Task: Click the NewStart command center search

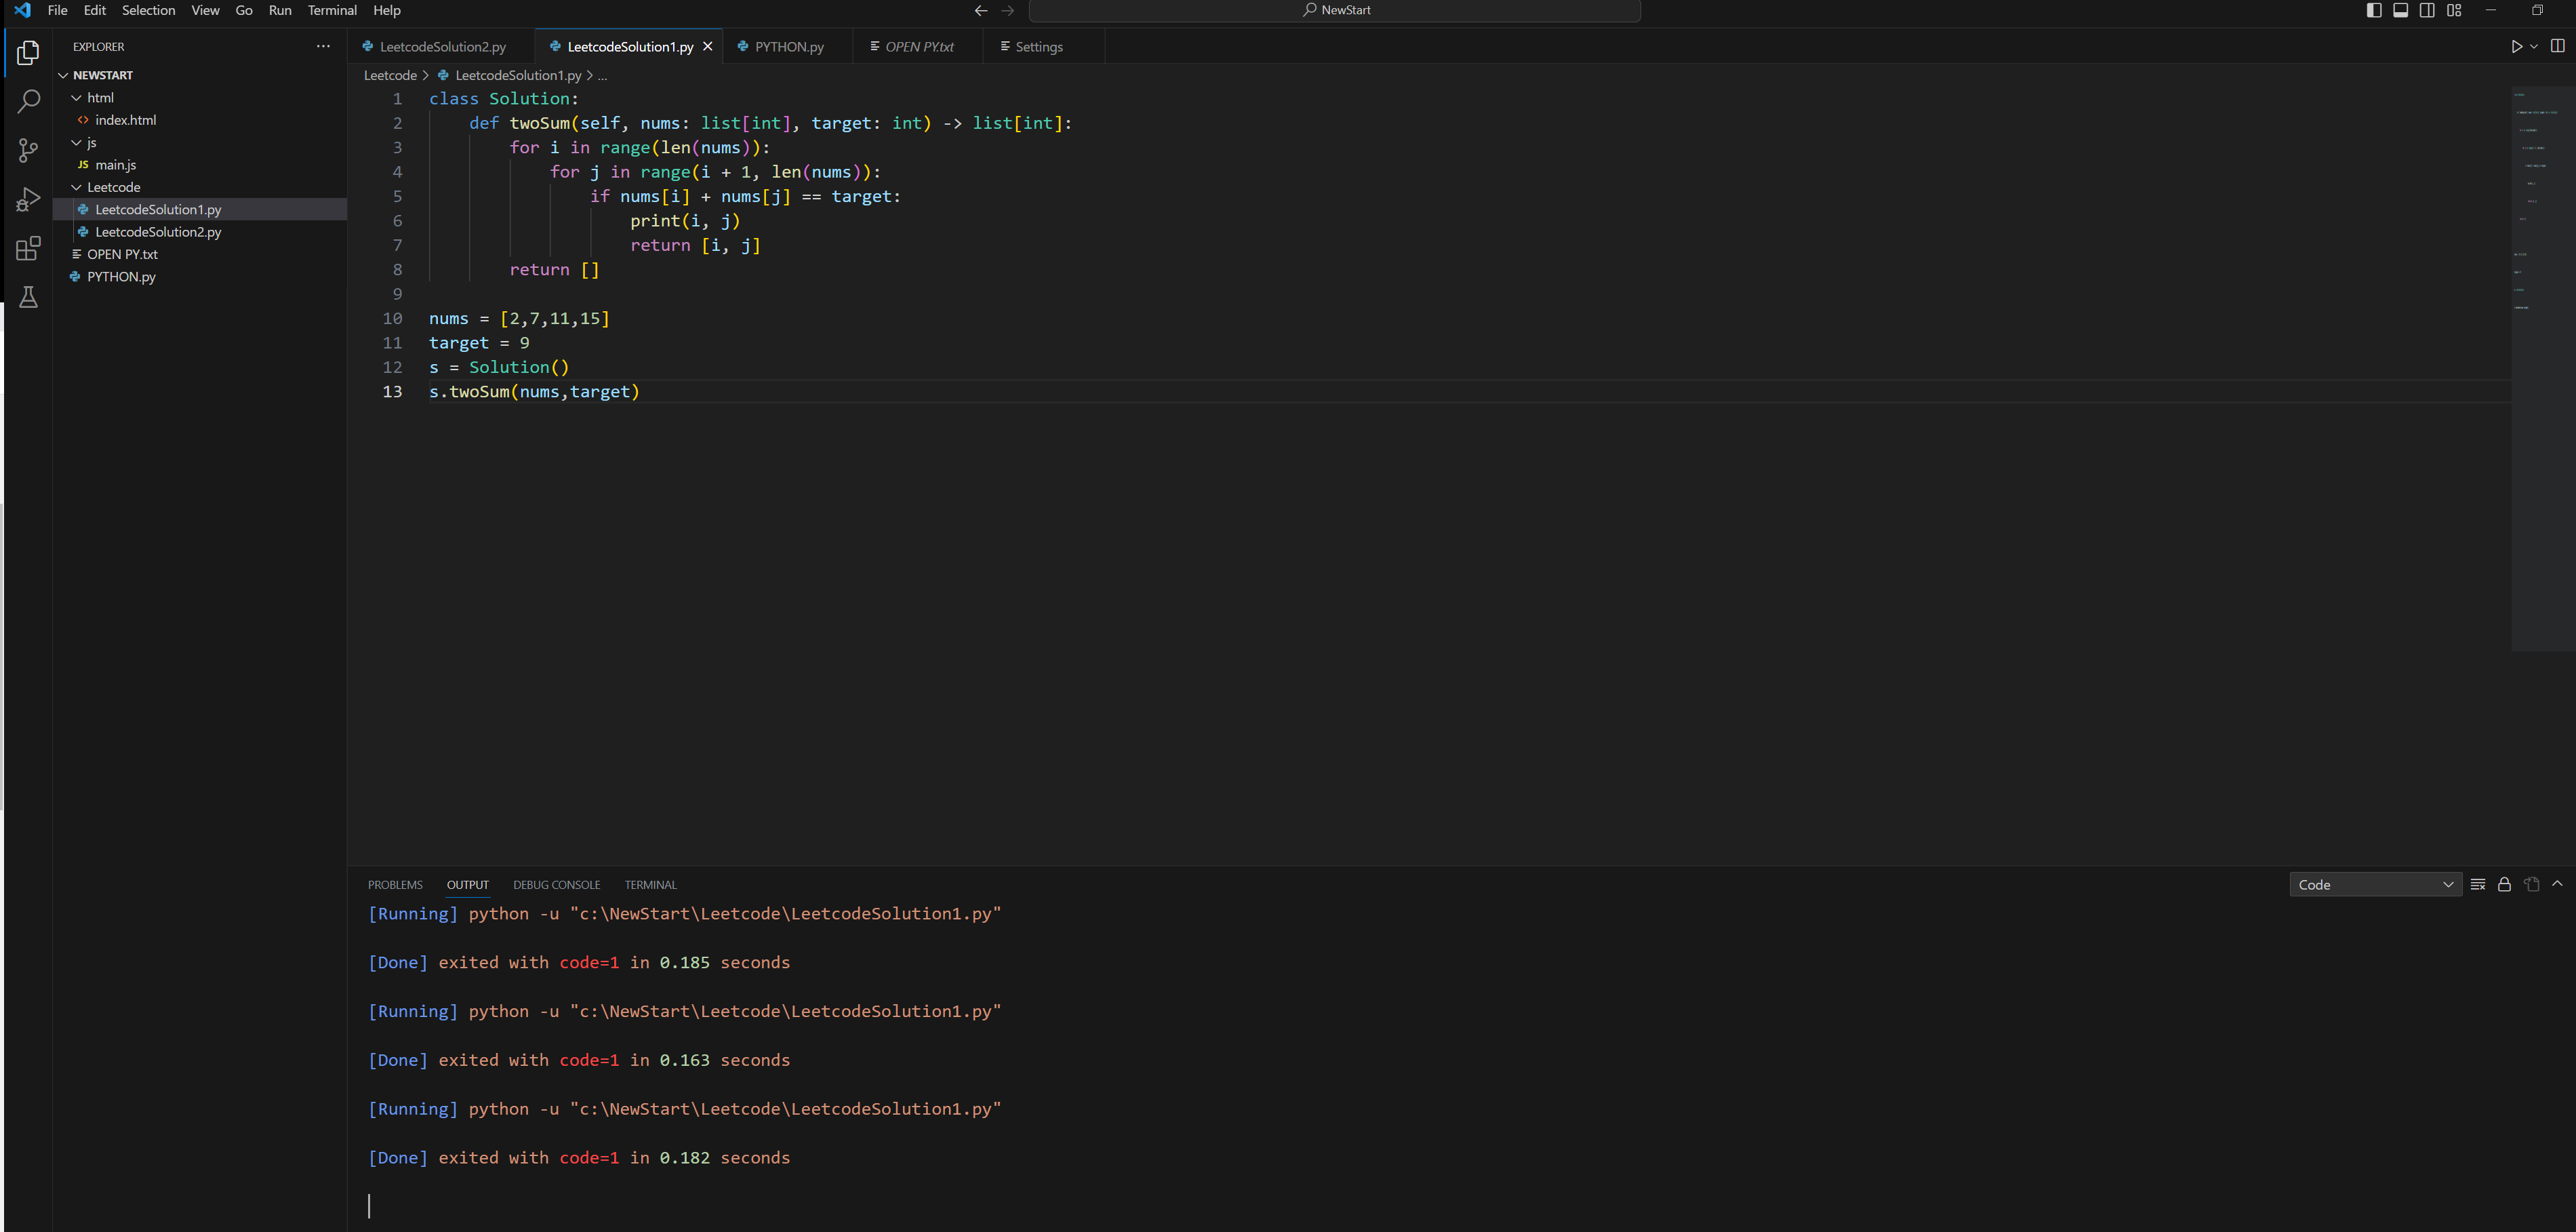Action: pos(1335,10)
